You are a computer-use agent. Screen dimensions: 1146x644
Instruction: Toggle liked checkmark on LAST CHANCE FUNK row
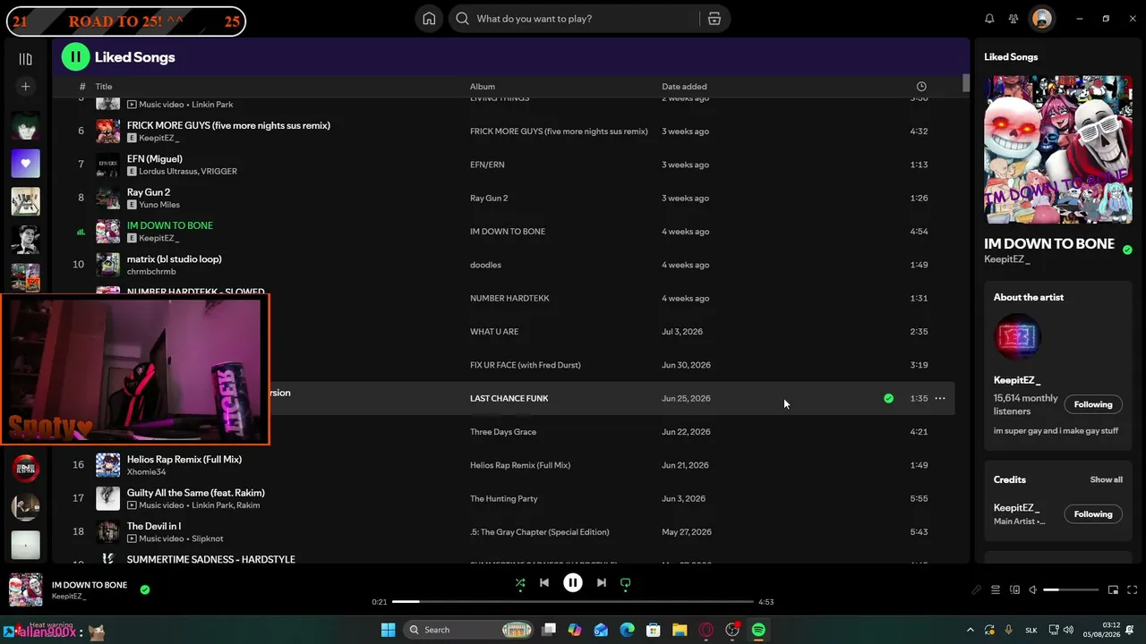(888, 399)
